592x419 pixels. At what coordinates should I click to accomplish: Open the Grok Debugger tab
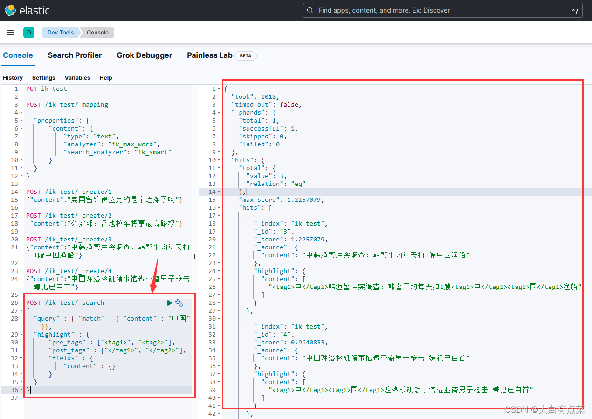[x=145, y=55]
